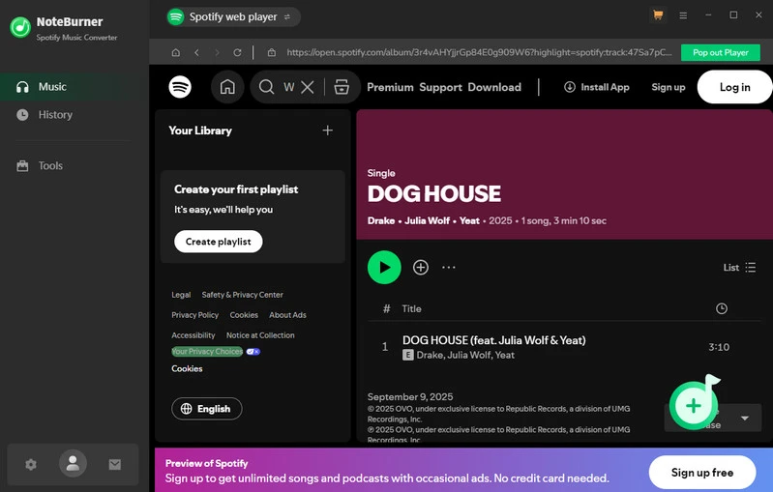Switch source via Spotify web player selector

click(x=233, y=16)
